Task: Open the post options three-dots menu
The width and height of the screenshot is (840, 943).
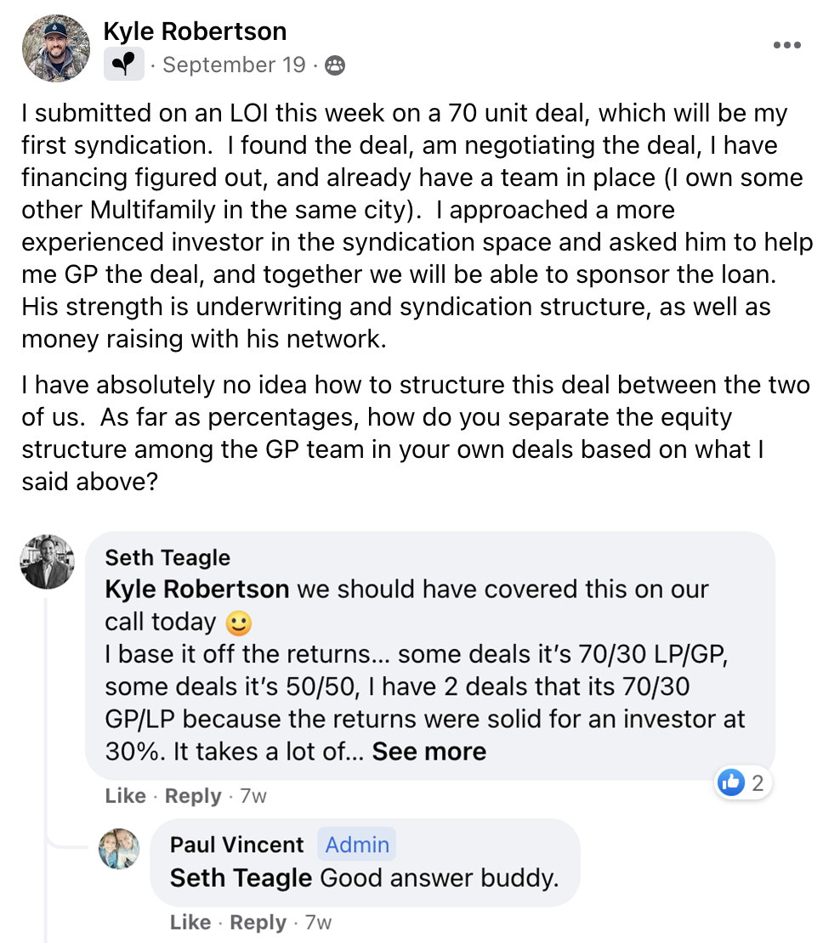Action: 786,46
